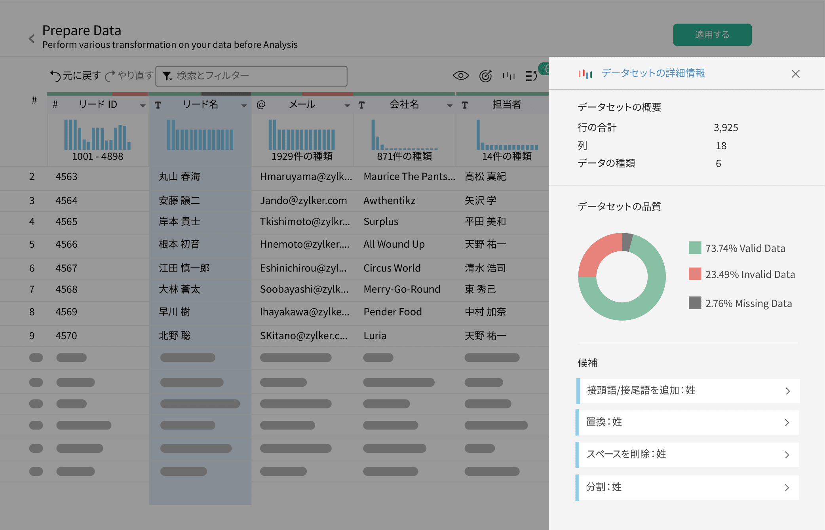Toggle the eye preview icon in toolbar
Image resolution: width=825 pixels, height=530 pixels.
pyautogui.click(x=461, y=76)
